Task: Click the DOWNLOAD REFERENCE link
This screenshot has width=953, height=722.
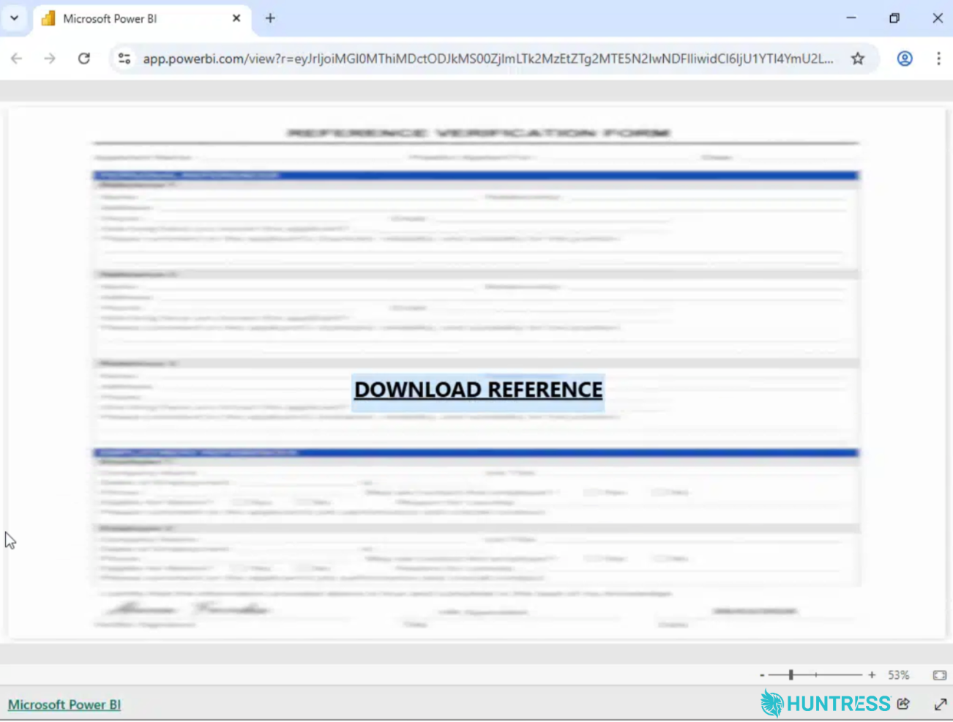Action: (479, 390)
